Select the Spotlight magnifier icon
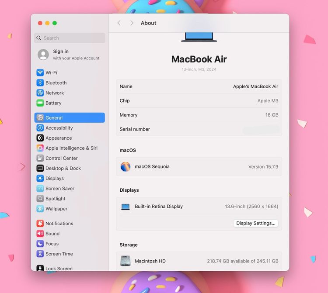This screenshot has width=328, height=293. pos(40,198)
